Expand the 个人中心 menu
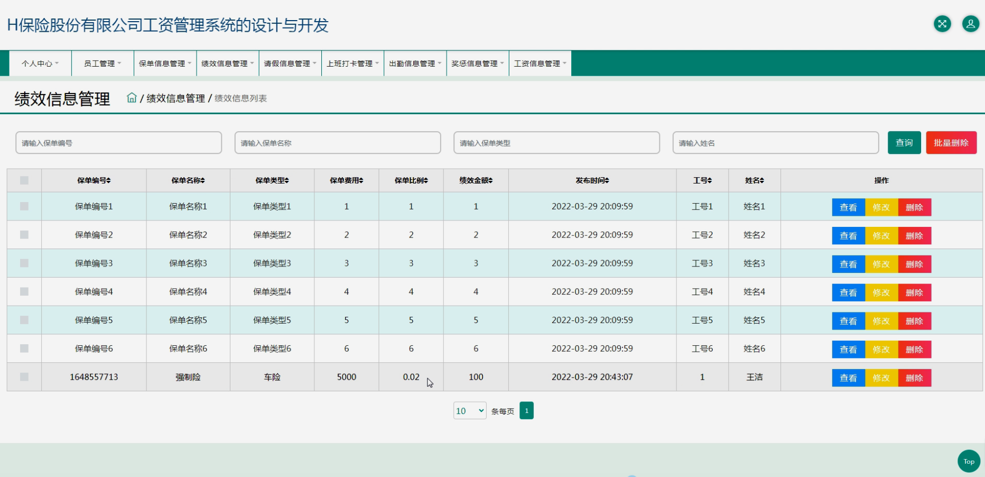This screenshot has width=985, height=477. coord(40,63)
